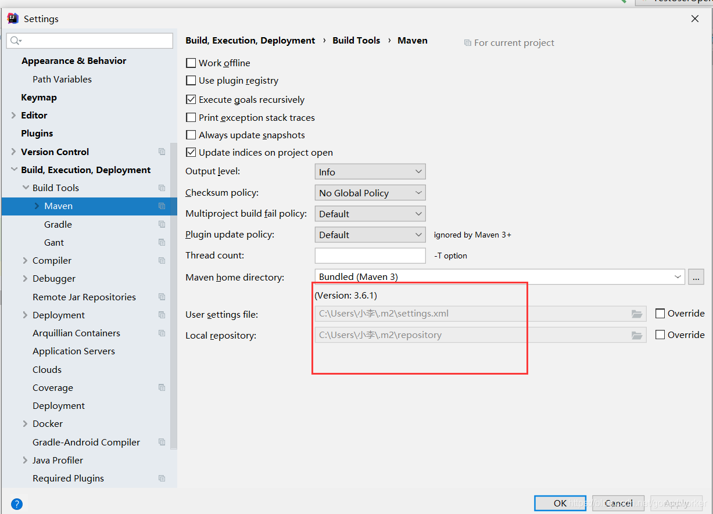This screenshot has height=514, width=713.
Task: Click the project-level icon beside Required Plugins
Action: (x=162, y=478)
